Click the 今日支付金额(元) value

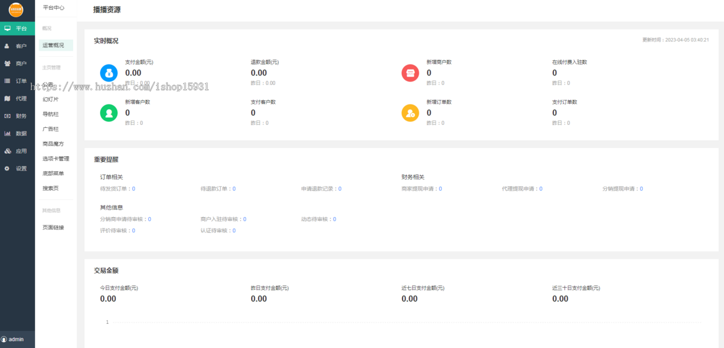(x=108, y=299)
